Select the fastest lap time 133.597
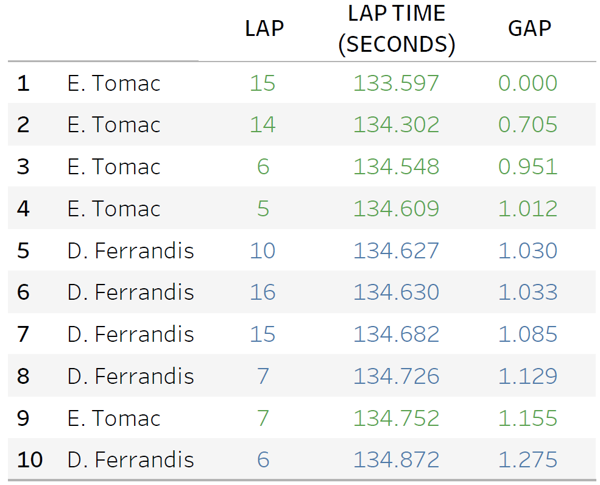 [396, 83]
